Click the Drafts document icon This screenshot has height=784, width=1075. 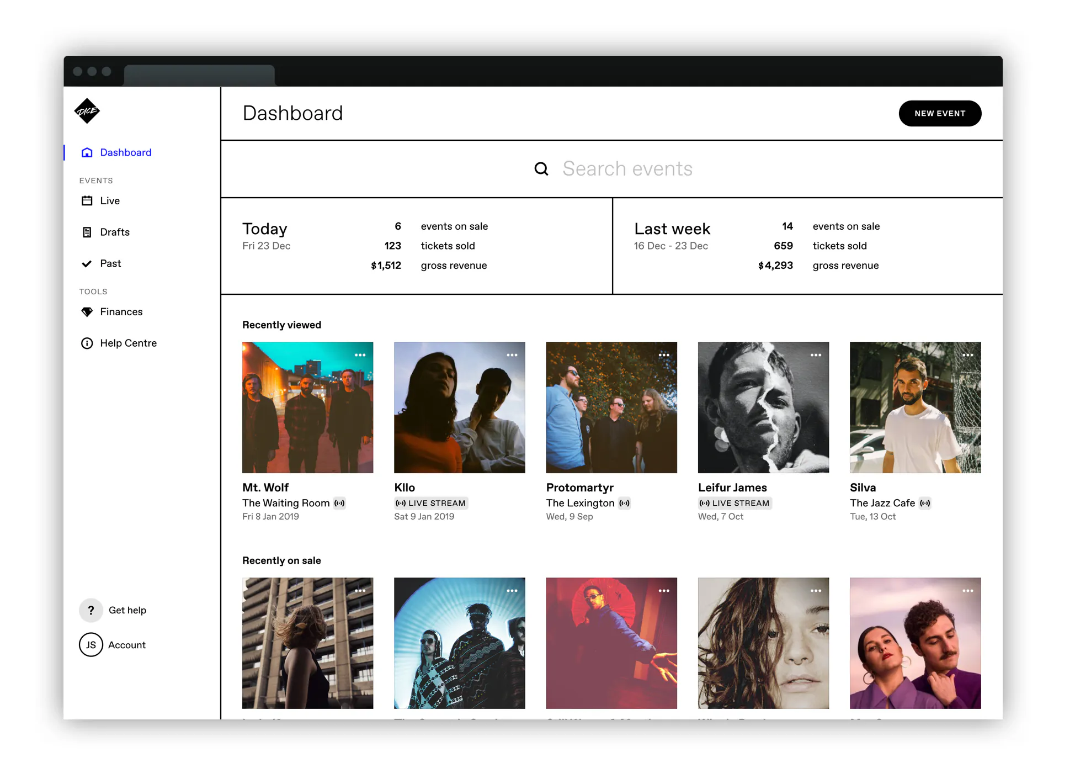point(87,232)
